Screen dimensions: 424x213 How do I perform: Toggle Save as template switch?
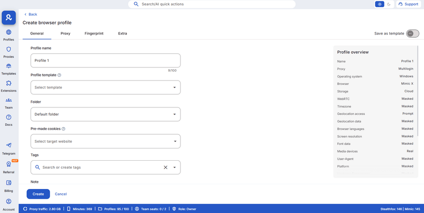pyautogui.click(x=412, y=33)
